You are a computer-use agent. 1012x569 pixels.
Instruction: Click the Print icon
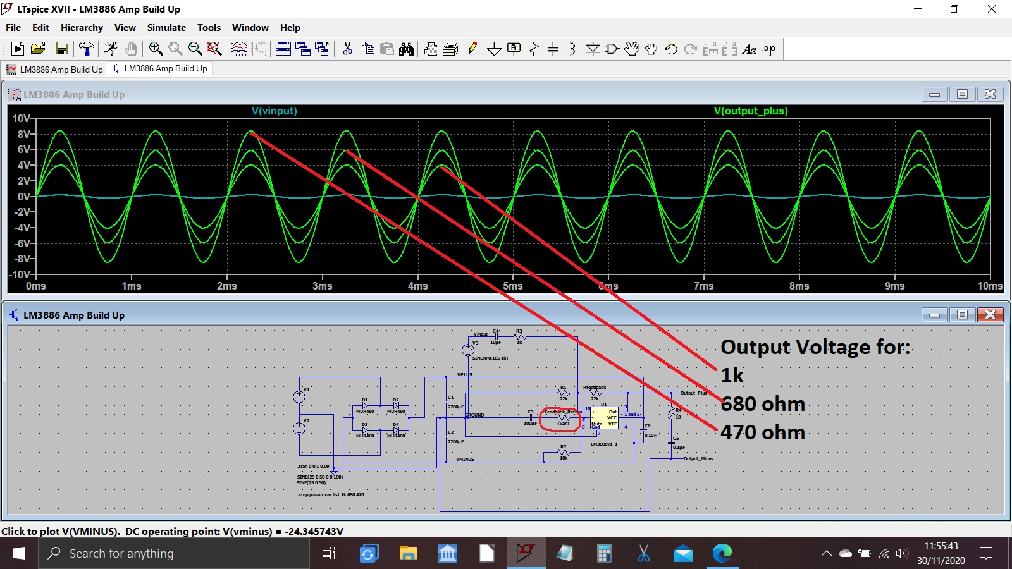[431, 49]
